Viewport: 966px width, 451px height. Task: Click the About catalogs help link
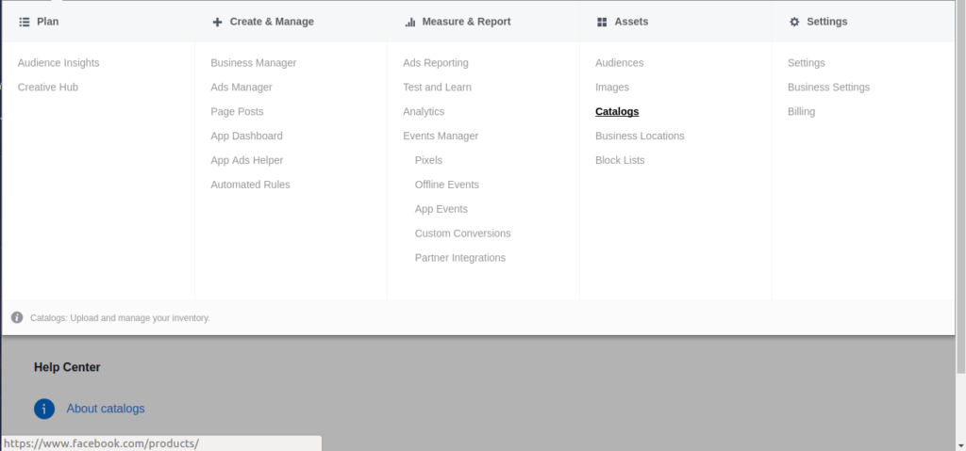click(106, 409)
